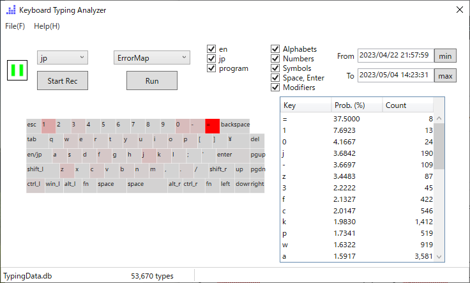This screenshot has height=283, width=470.
Task: Sort by the Prob. (%) column header
Action: coord(357,105)
